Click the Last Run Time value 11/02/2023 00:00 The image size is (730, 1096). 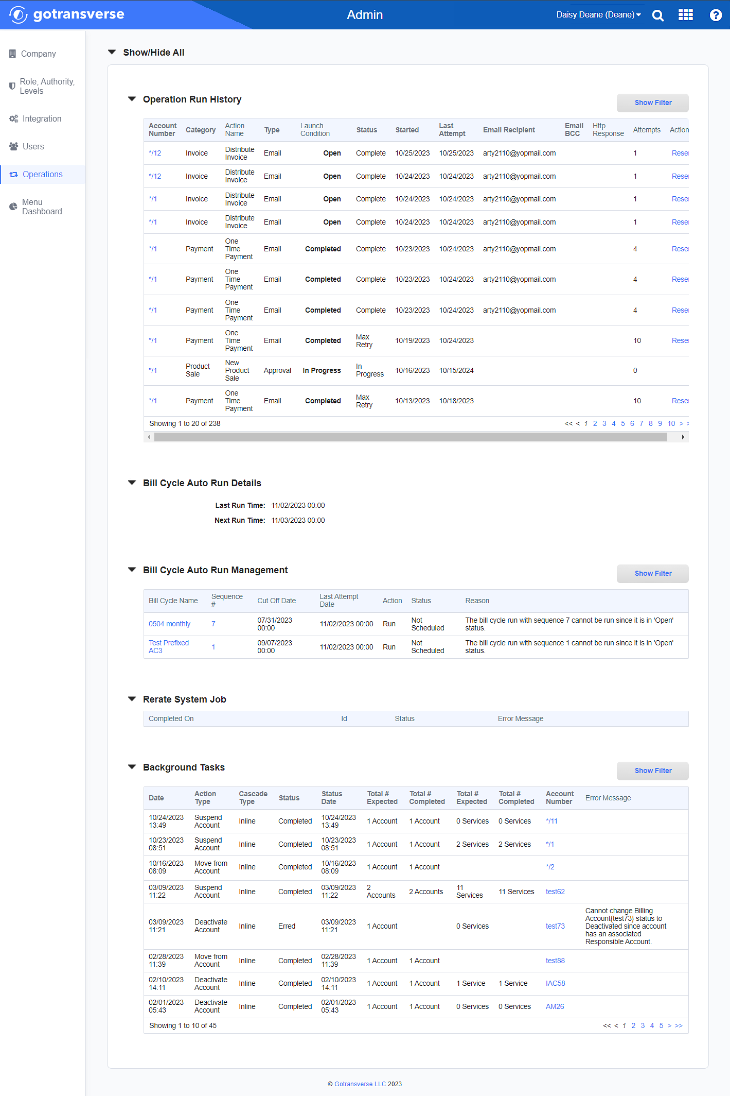[298, 505]
